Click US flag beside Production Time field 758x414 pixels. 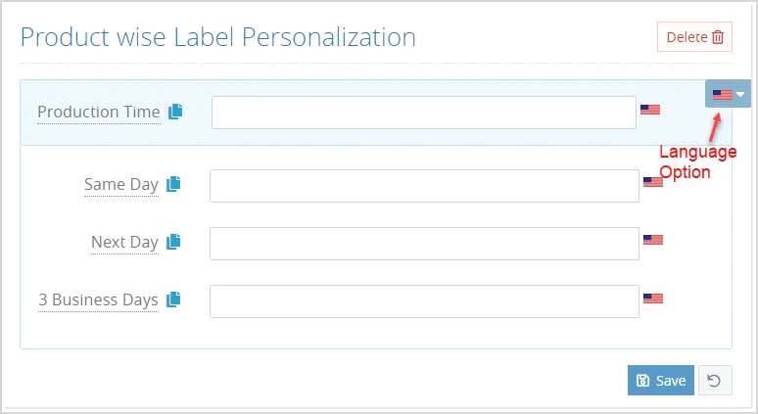pyautogui.click(x=649, y=110)
